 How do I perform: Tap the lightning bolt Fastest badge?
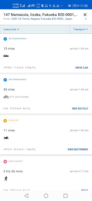click(x=5, y=121)
